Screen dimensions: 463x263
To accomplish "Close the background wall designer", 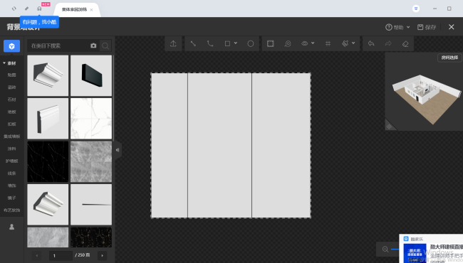I will (x=451, y=27).
